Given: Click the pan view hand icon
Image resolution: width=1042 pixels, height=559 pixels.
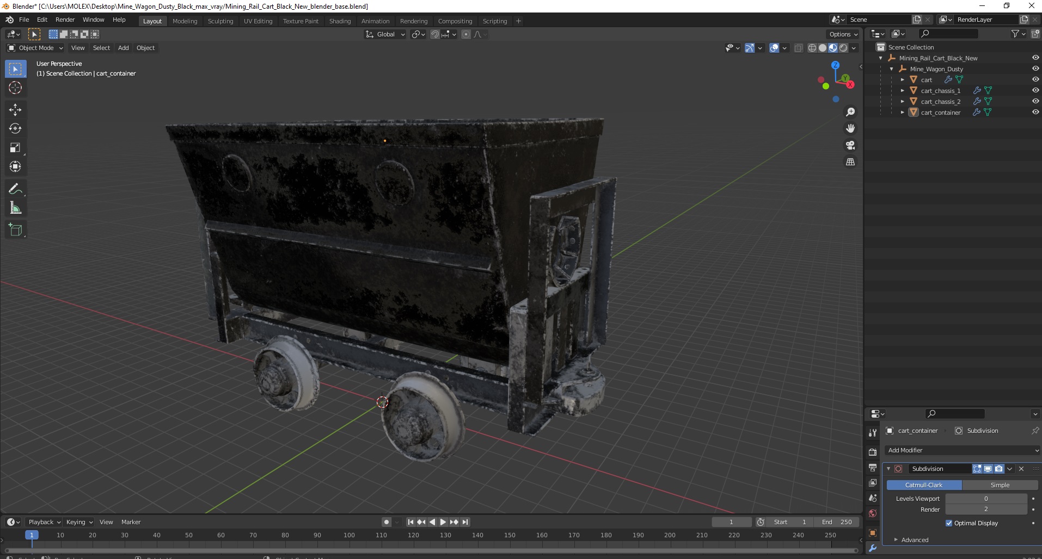Looking at the screenshot, I should tap(850, 128).
